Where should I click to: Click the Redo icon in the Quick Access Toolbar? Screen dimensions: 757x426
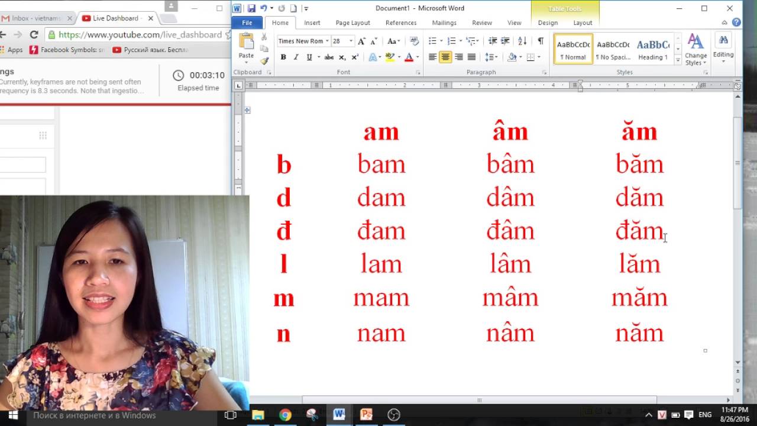[282, 8]
